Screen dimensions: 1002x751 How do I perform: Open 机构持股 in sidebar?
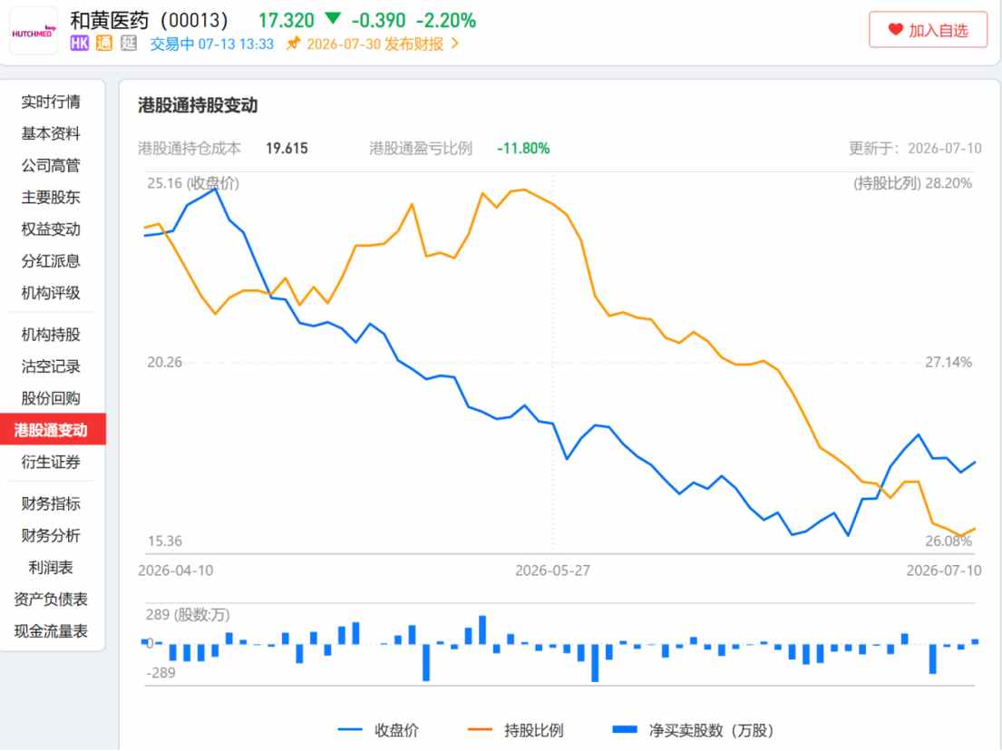pos(51,335)
